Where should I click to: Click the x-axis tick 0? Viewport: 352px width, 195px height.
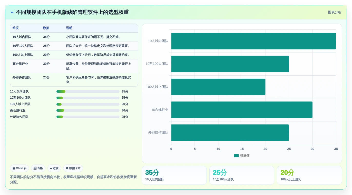[171, 149]
